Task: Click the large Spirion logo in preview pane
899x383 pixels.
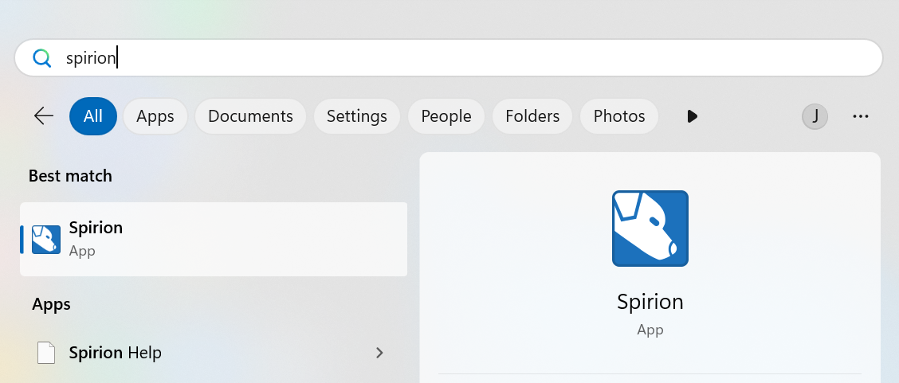Action: [650, 229]
